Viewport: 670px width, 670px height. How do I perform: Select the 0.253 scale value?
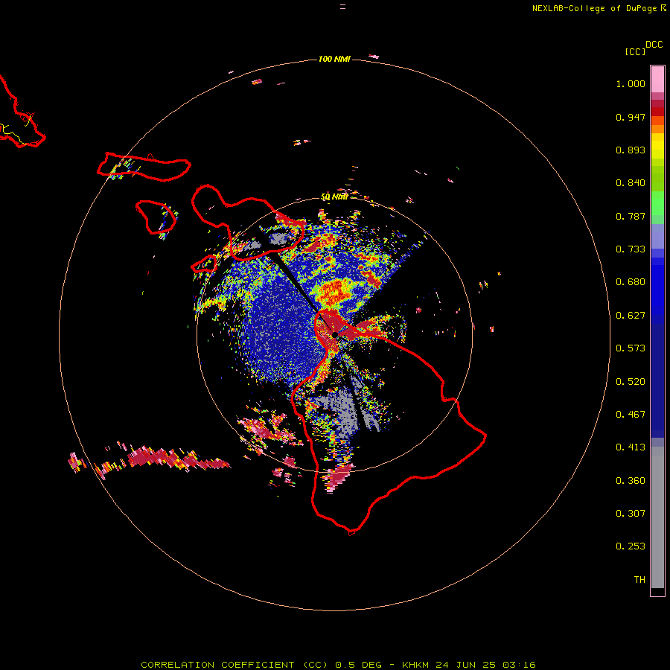click(x=631, y=546)
